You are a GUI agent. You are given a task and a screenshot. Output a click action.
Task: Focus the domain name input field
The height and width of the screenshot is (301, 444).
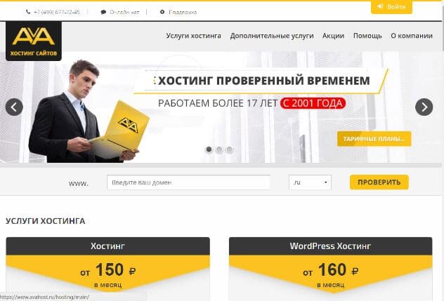pyautogui.click(x=188, y=182)
